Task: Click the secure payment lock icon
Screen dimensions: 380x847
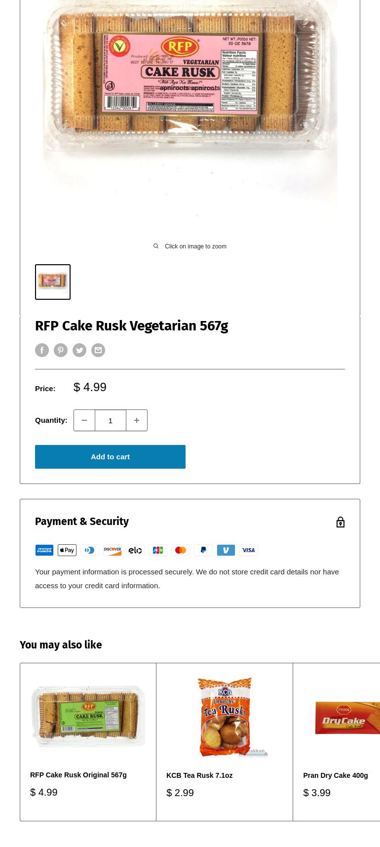Action: (x=341, y=522)
